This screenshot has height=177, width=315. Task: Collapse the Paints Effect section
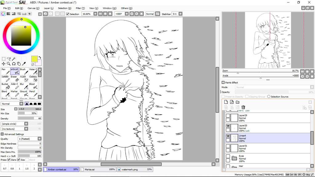point(223,82)
